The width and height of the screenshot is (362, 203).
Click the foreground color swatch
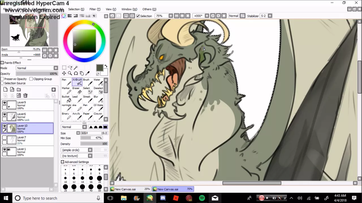pyautogui.click(x=99, y=68)
